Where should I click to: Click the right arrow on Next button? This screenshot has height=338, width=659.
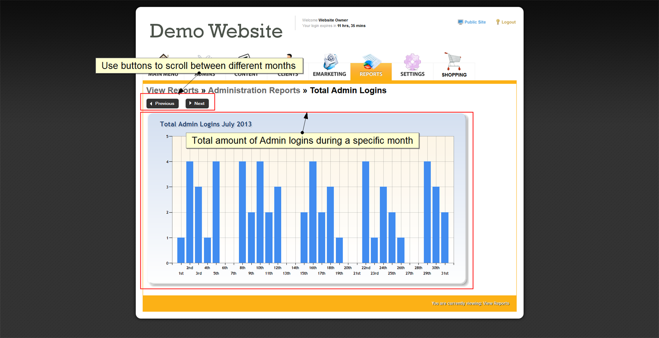click(190, 104)
